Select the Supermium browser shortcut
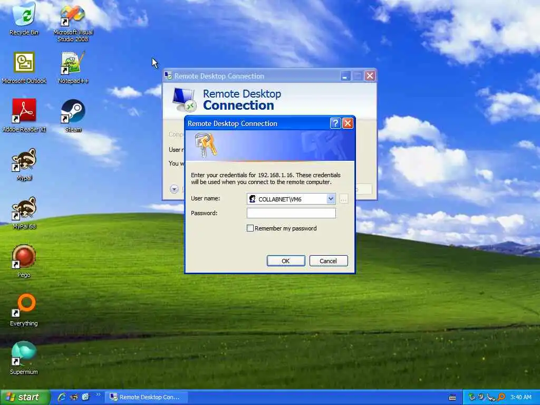This screenshot has width=540, height=405. click(24, 358)
